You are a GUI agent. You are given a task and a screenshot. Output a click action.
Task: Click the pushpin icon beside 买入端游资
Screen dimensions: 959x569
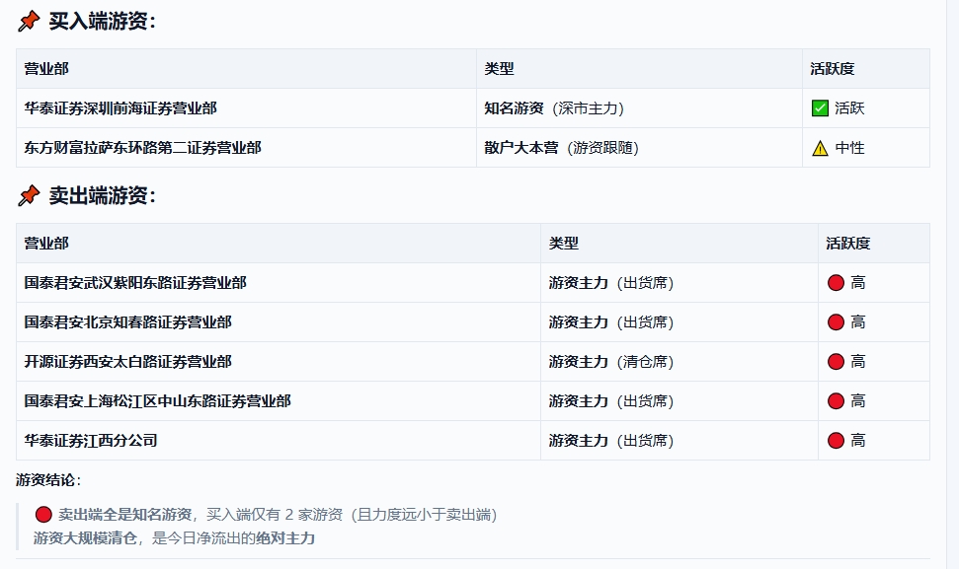tap(29, 22)
